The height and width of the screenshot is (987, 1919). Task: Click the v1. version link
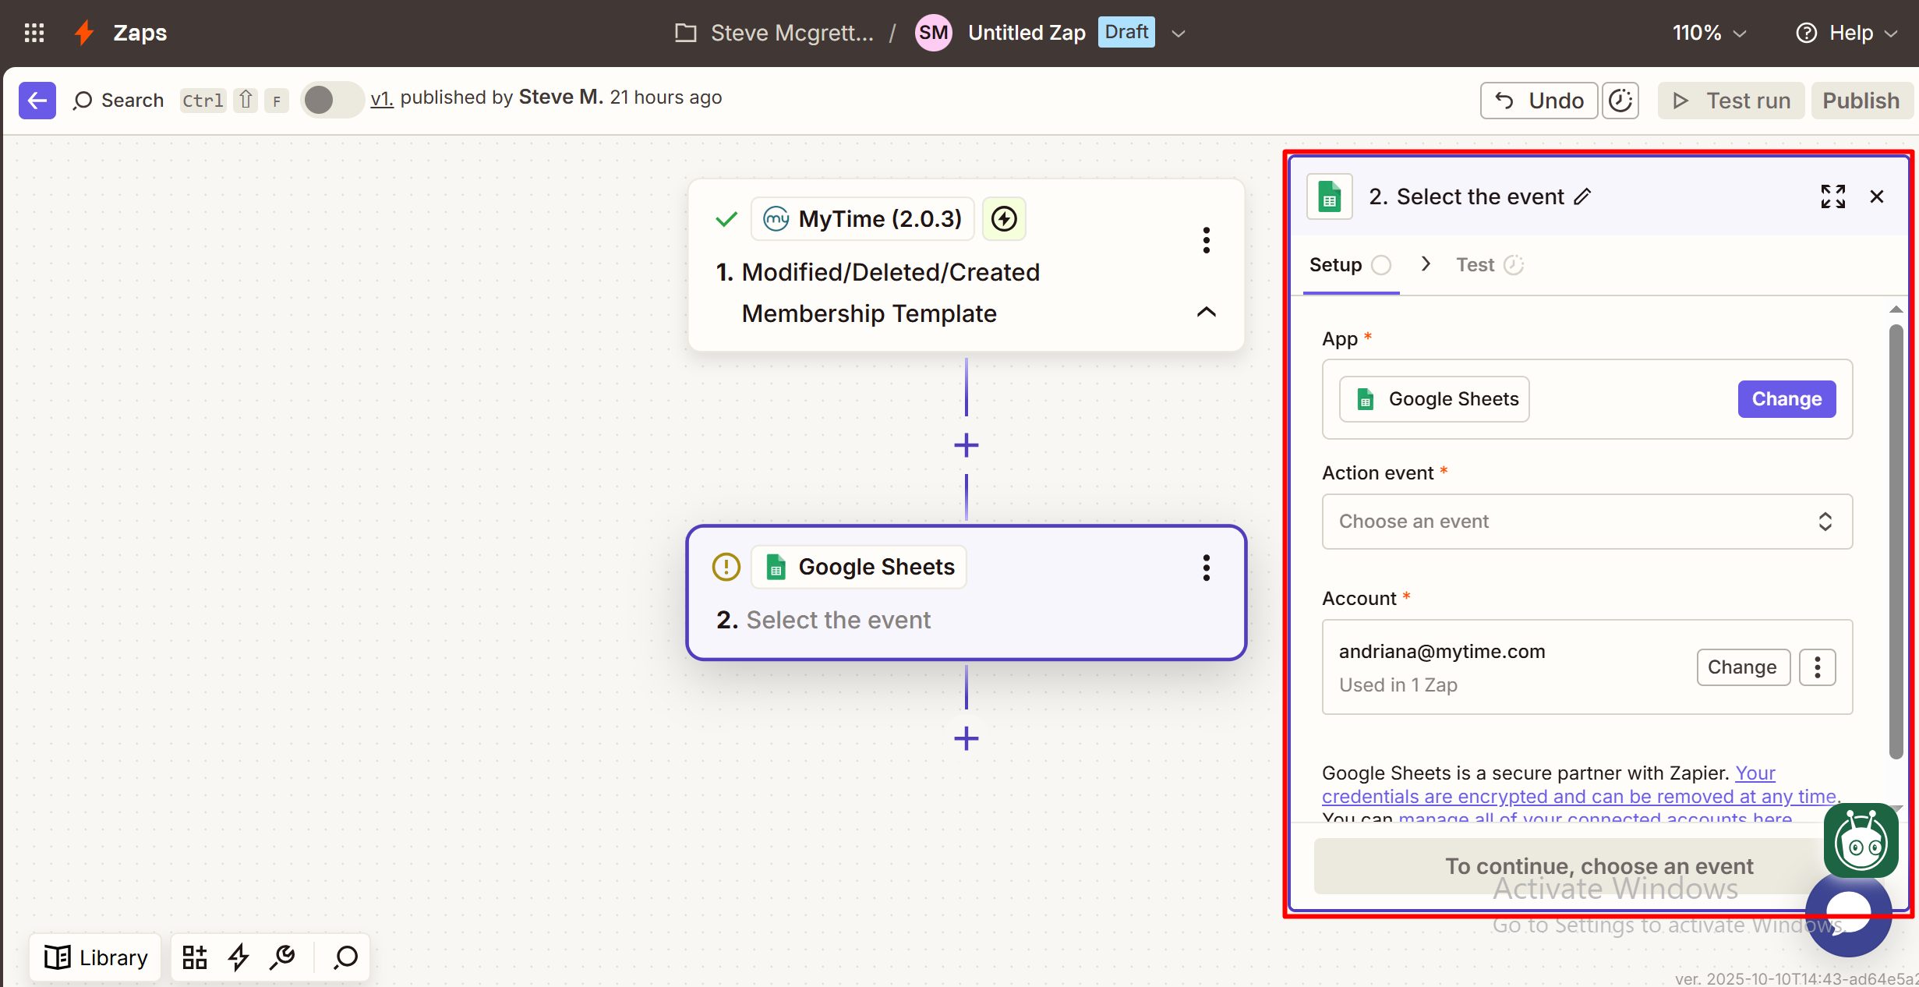point(381,97)
